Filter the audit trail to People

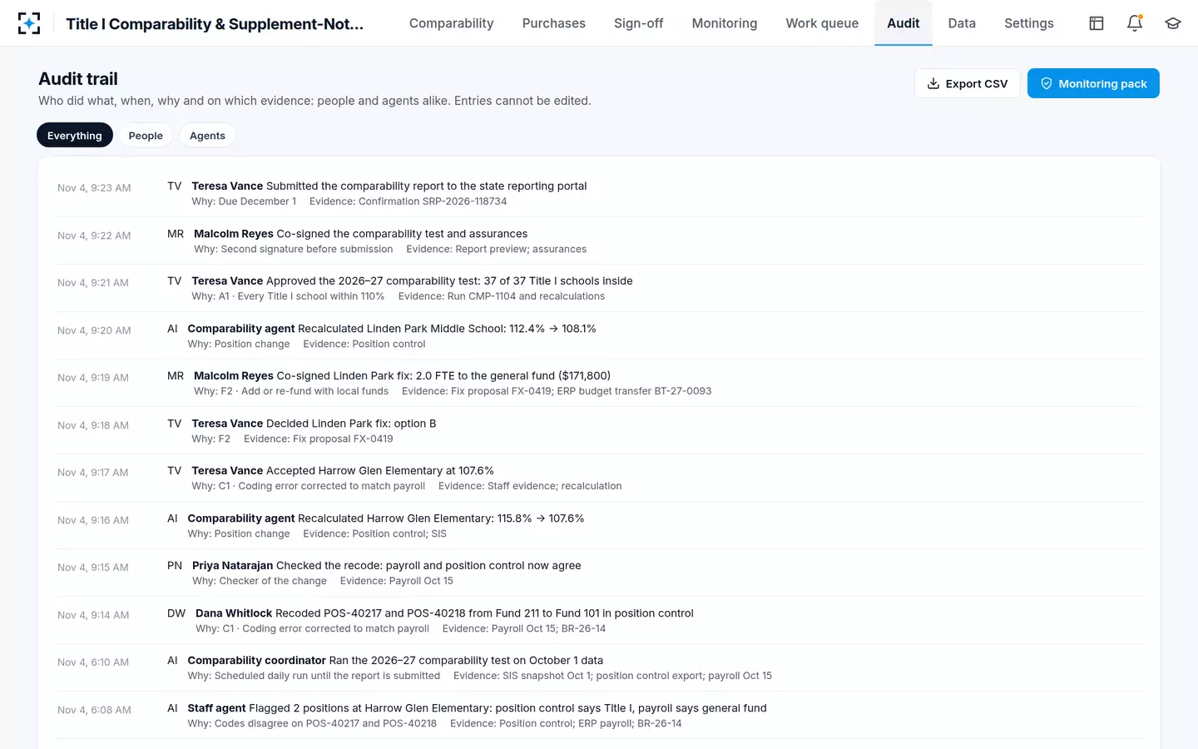(x=146, y=136)
